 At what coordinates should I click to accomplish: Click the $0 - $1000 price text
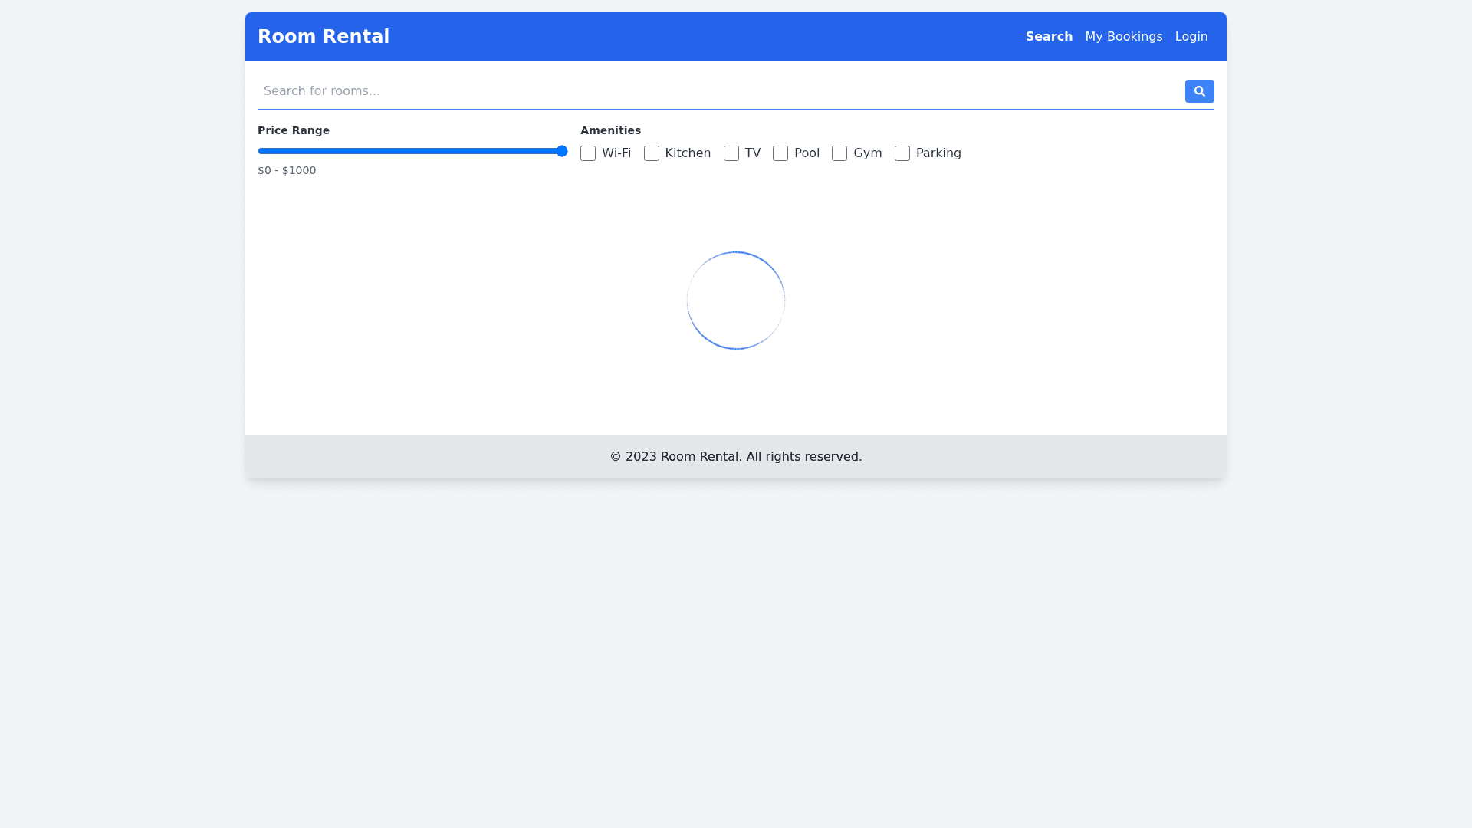click(x=287, y=170)
